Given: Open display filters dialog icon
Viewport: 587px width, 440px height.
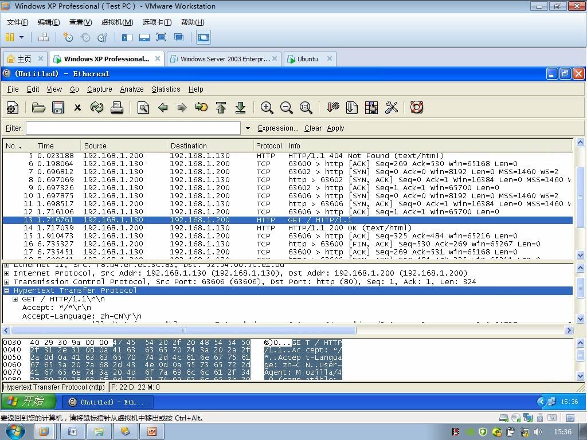Looking at the screenshot, I should point(351,108).
